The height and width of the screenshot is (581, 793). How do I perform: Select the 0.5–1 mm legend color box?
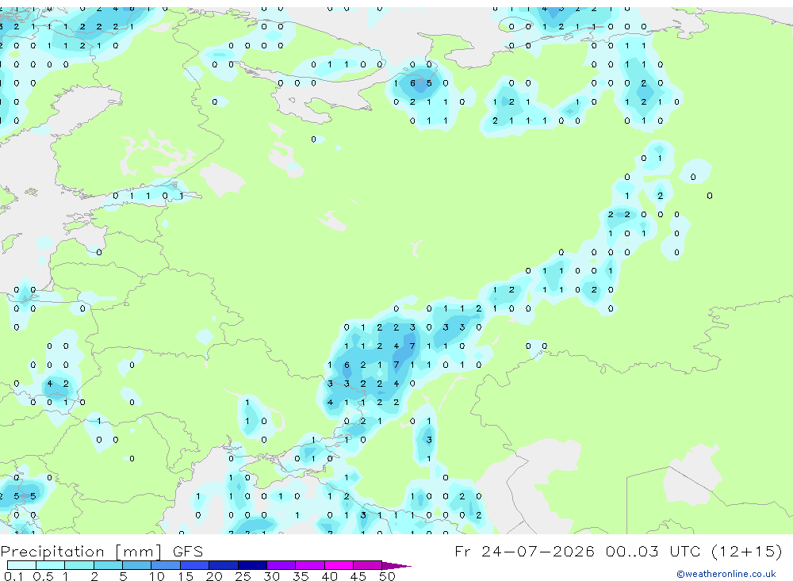coord(50,565)
